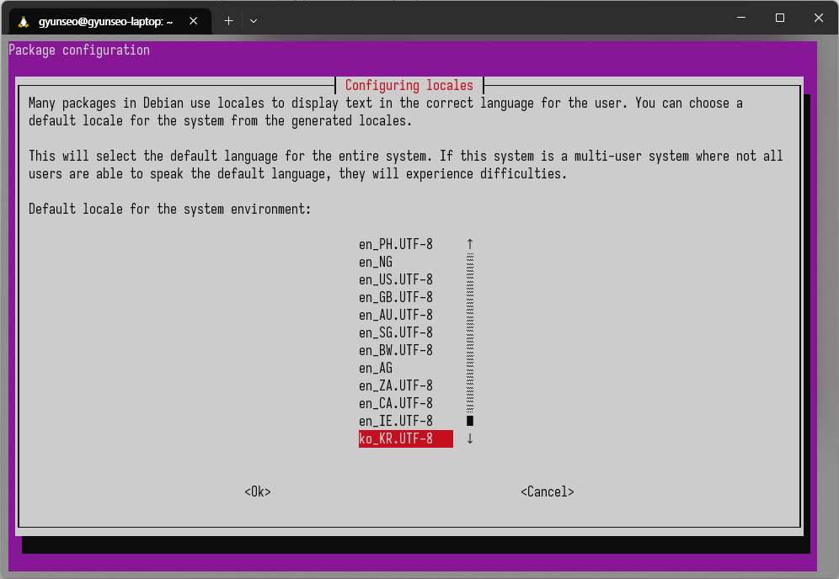This screenshot has height=579, width=839.
Task: Select the gyunseo@gyunseo-laptop tab
Action: pos(110,21)
